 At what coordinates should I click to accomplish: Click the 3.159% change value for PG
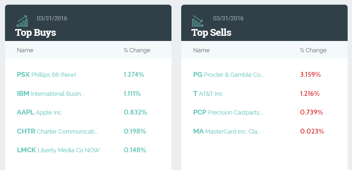coord(311,75)
